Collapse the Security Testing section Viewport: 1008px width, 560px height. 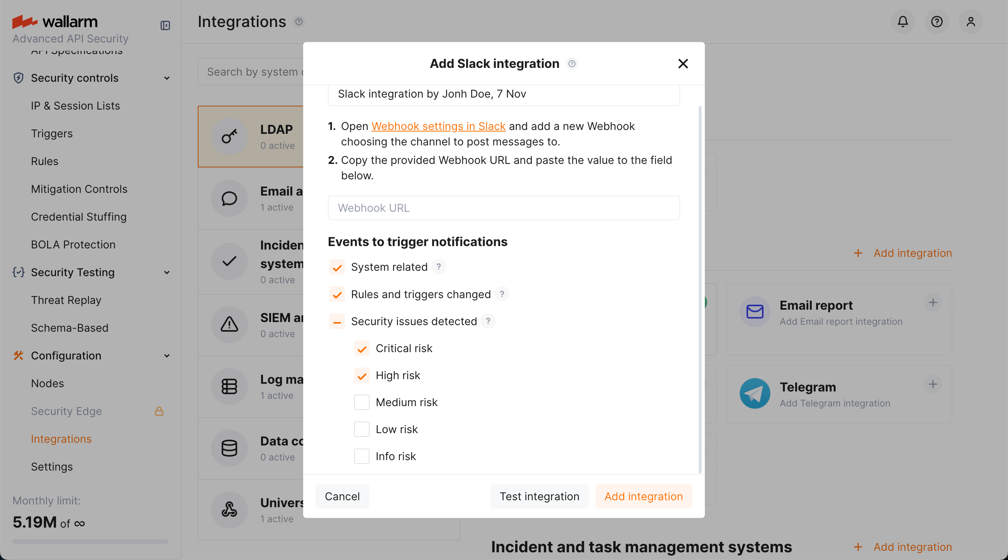coord(167,272)
